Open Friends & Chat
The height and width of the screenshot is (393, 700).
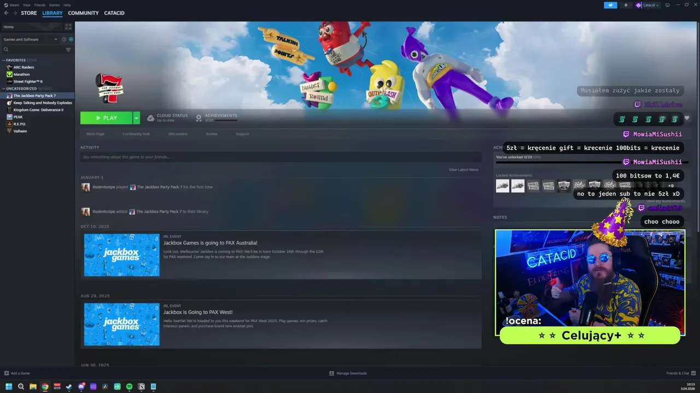click(680, 373)
